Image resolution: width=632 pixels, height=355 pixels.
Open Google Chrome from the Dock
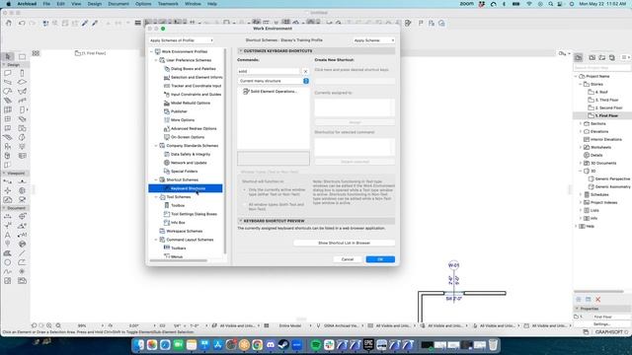coord(257,345)
